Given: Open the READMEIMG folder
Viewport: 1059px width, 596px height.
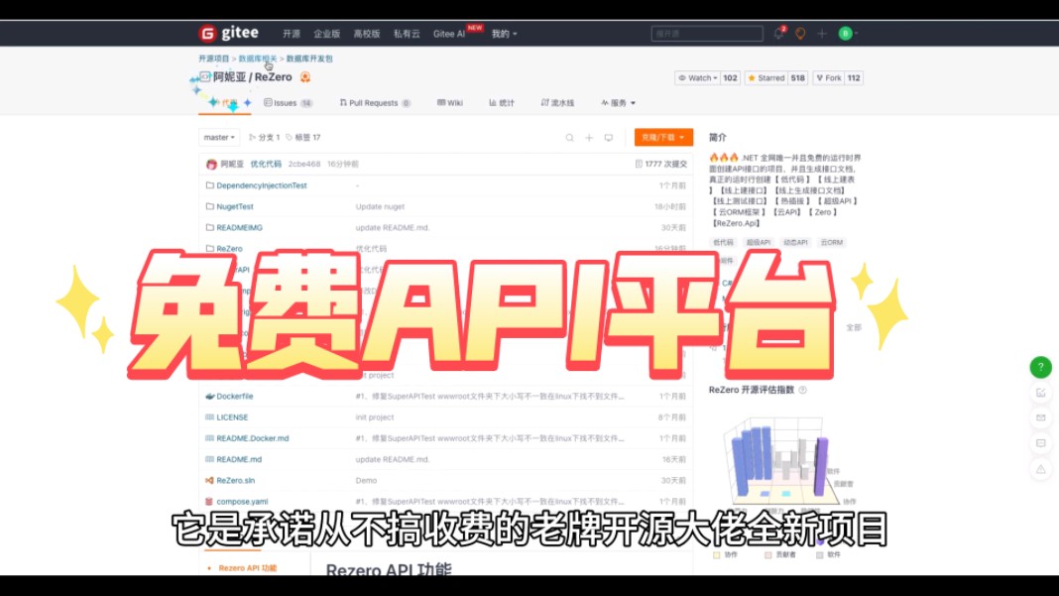Looking at the screenshot, I should (239, 228).
